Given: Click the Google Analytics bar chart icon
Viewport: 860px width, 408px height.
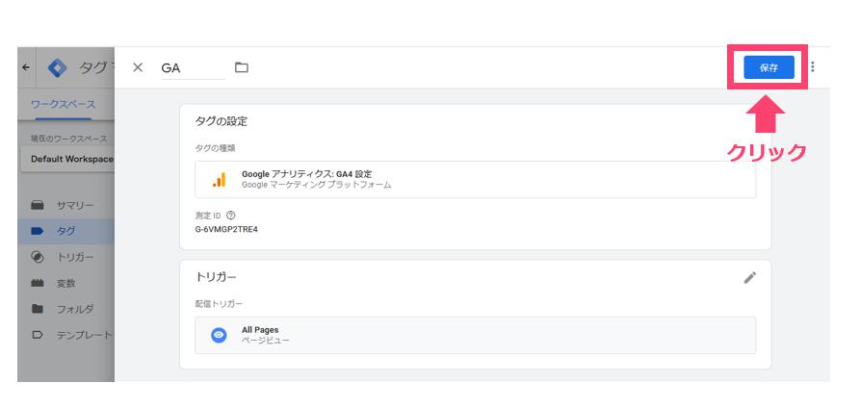Looking at the screenshot, I should pyautogui.click(x=219, y=179).
